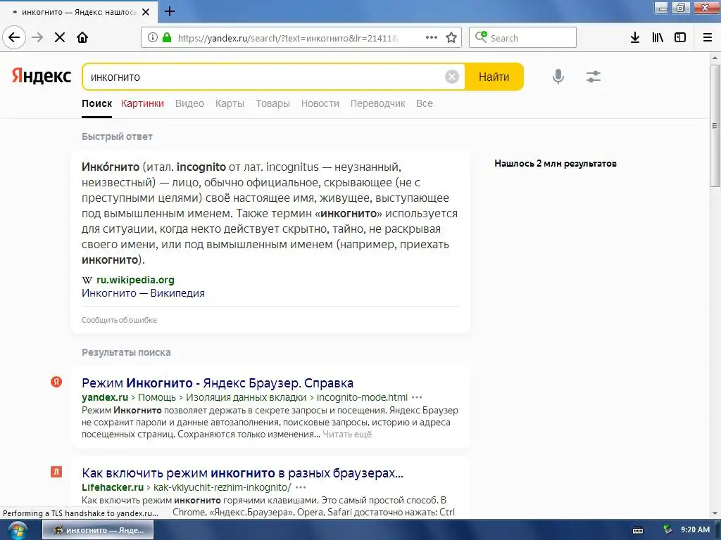Viewport: 721px width, 540px height.
Task: Click yandex.ru green domain link
Action: (105, 397)
